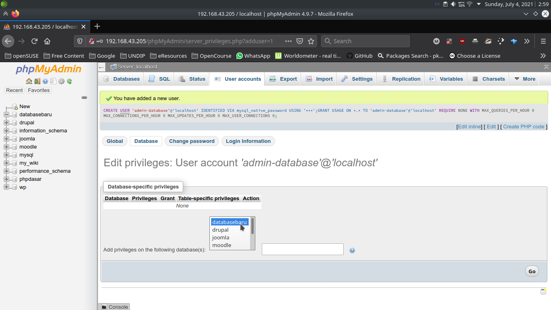Viewport: 551px width, 310px height.
Task: Go back using browser back arrow
Action: click(x=8, y=41)
